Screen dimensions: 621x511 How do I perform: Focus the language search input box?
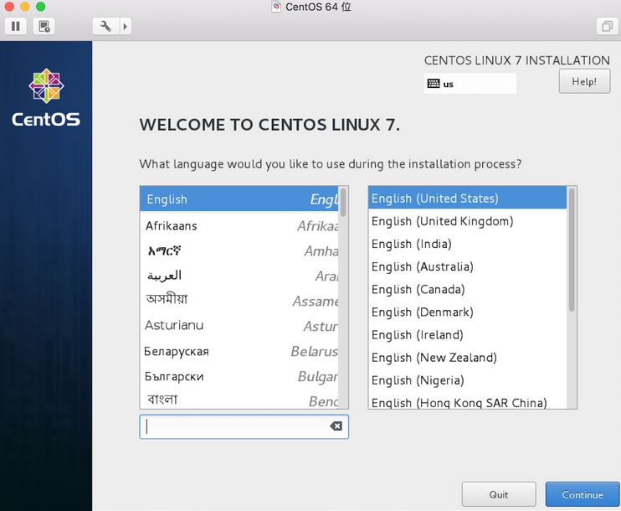[244, 426]
